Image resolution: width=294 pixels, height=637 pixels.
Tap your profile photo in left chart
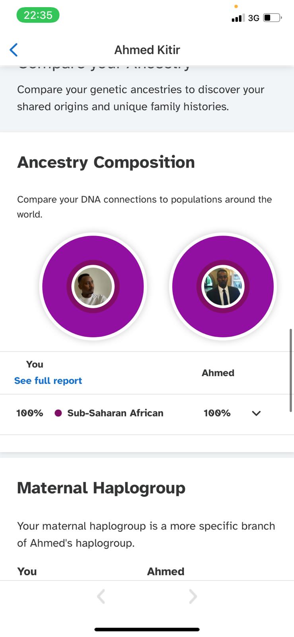93,286
